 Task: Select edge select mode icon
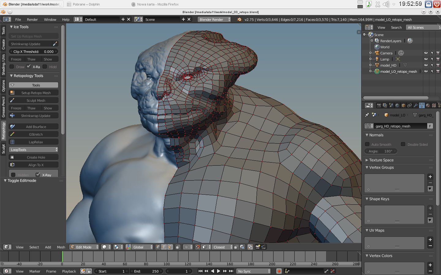point(164,247)
